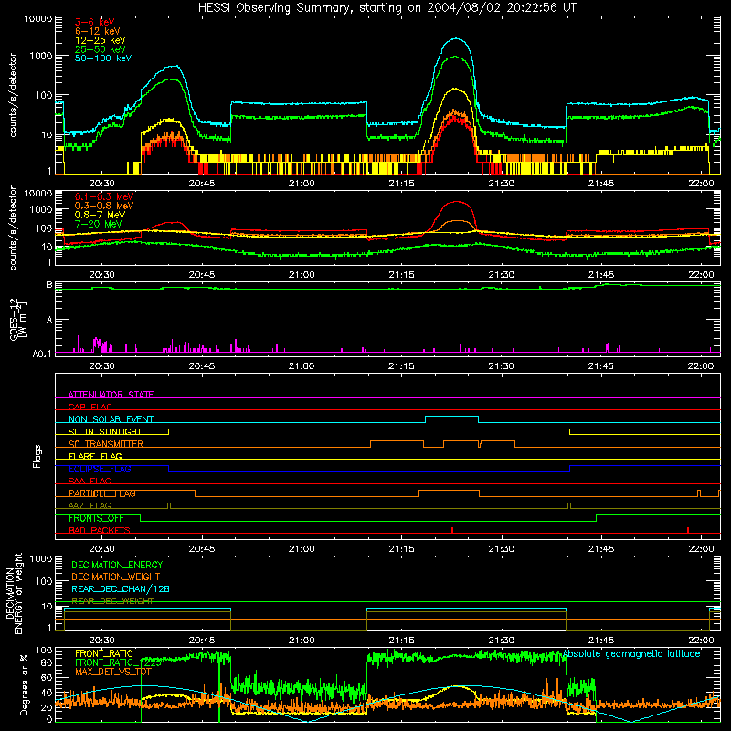This screenshot has width=731, height=731.
Task: Select the red 3-6 keV legend entry
Action: click(x=94, y=22)
